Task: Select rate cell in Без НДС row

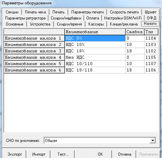Action: click(135, 57)
